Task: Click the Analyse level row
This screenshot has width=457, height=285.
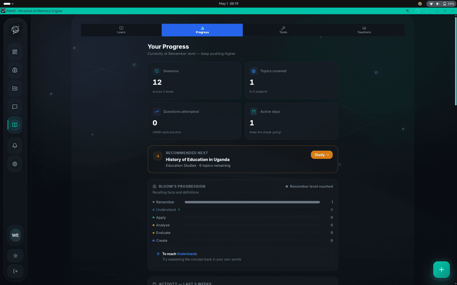Action: (242, 225)
